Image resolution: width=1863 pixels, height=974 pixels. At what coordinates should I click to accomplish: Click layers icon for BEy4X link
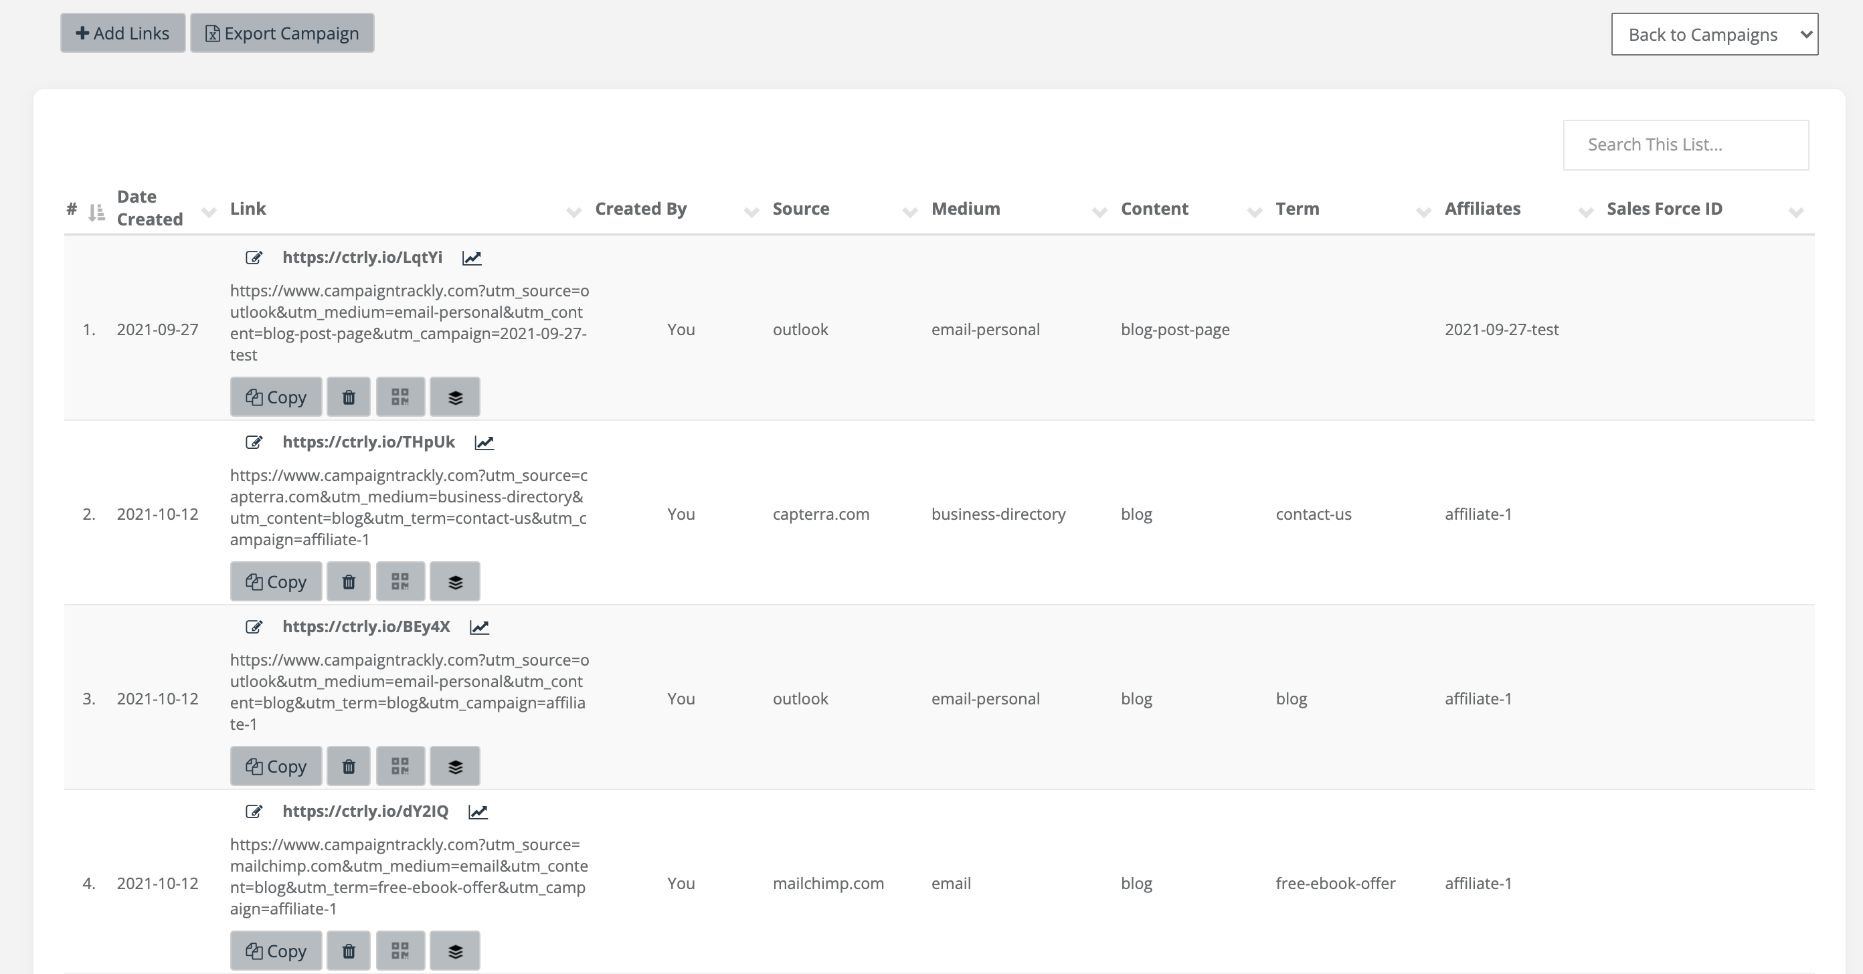tap(455, 766)
